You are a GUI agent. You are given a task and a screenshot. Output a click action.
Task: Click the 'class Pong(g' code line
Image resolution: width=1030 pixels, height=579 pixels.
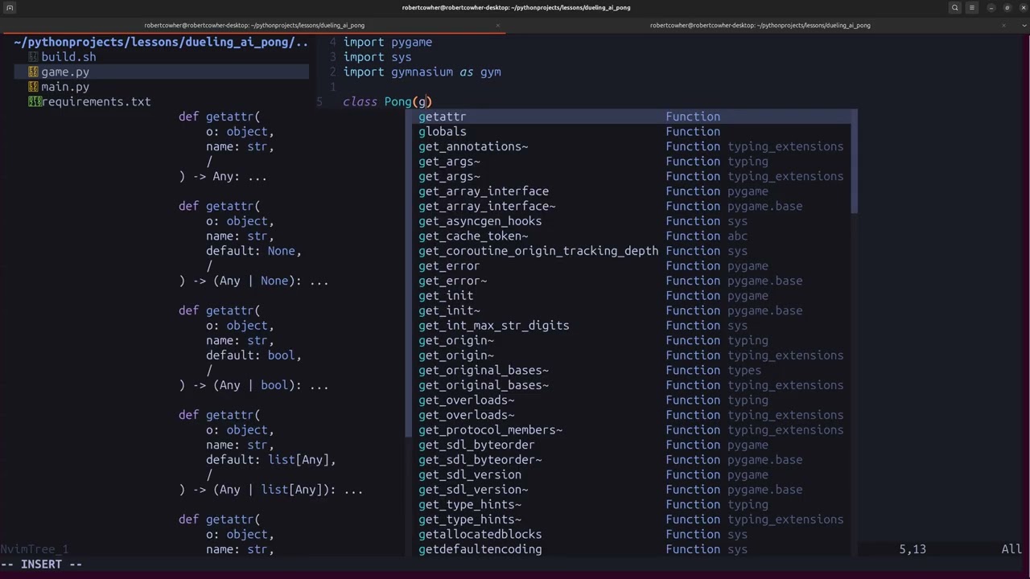388,101
